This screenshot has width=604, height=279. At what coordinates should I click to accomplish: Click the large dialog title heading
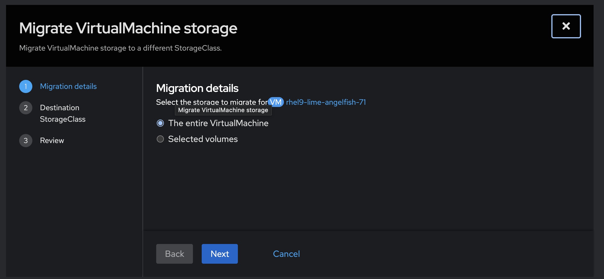point(128,28)
